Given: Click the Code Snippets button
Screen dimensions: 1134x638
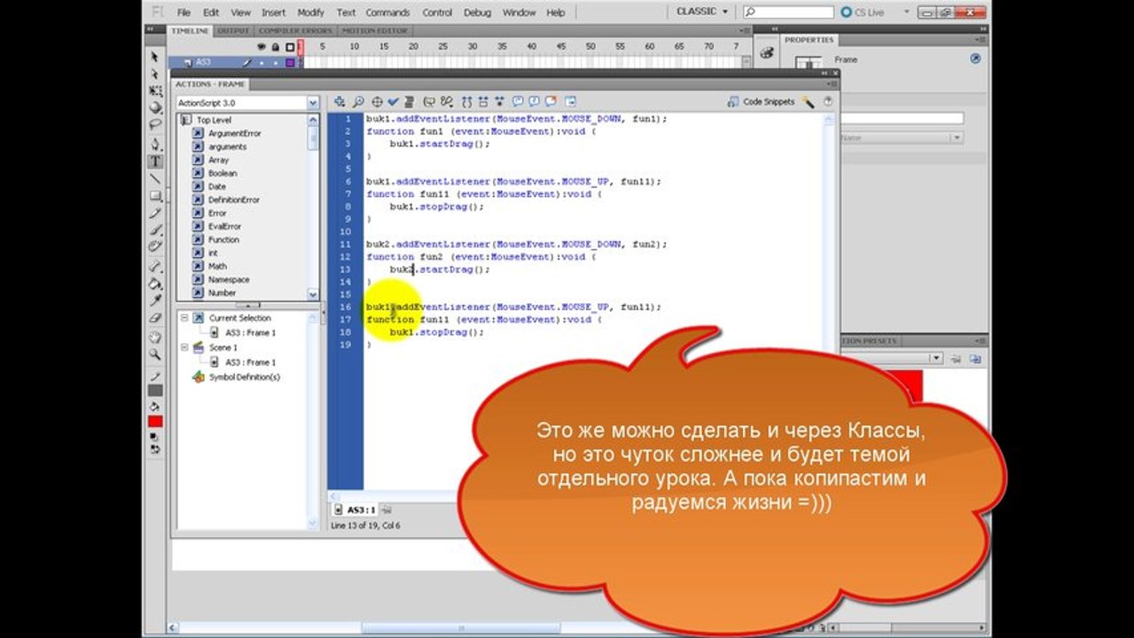Looking at the screenshot, I should 762,102.
